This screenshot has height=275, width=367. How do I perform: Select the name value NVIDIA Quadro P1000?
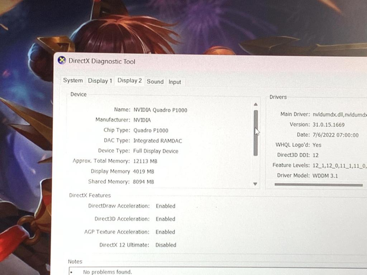[160, 110]
